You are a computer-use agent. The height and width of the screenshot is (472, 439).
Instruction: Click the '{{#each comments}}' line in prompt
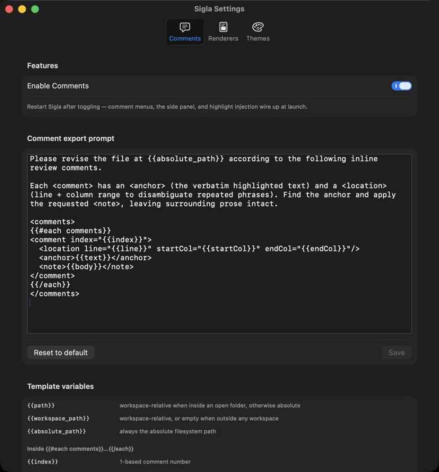pos(70,231)
